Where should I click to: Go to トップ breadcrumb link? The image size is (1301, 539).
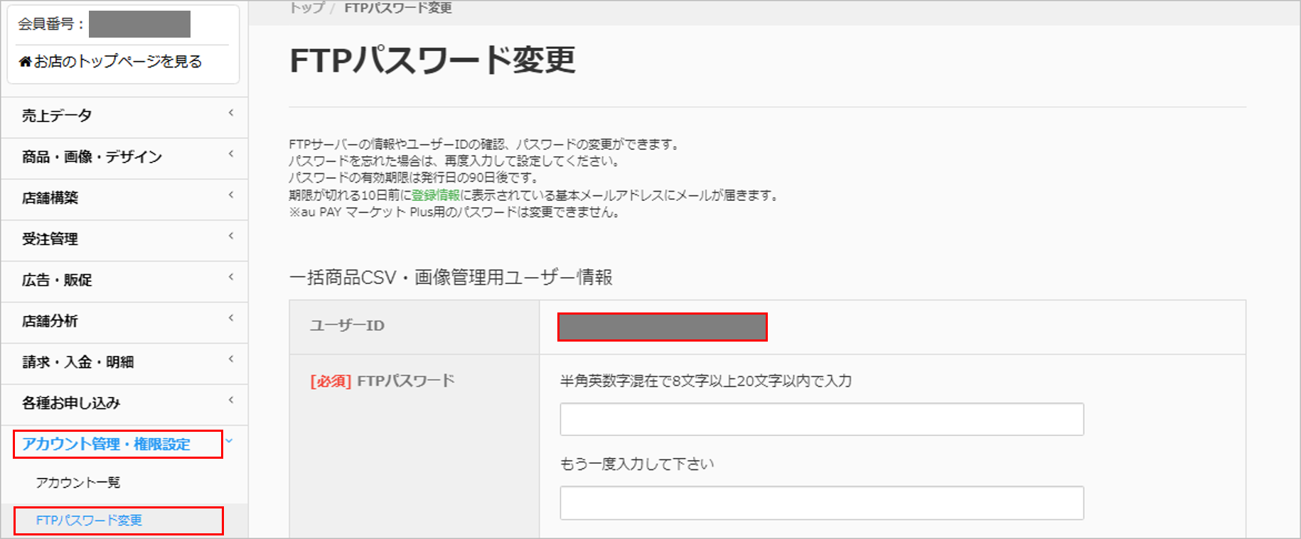tap(306, 8)
